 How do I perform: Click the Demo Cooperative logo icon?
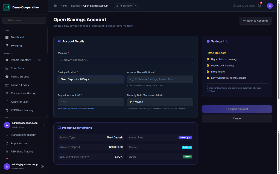point(7,7)
